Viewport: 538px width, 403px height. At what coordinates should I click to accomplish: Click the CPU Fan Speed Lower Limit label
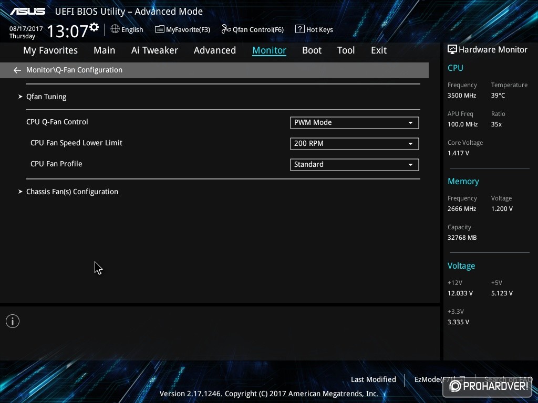point(77,143)
